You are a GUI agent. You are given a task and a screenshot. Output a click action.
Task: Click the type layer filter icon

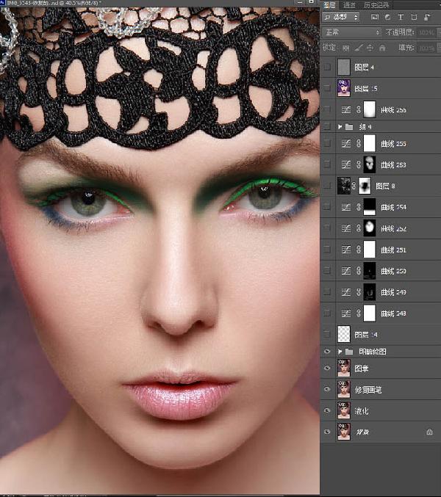pos(400,16)
